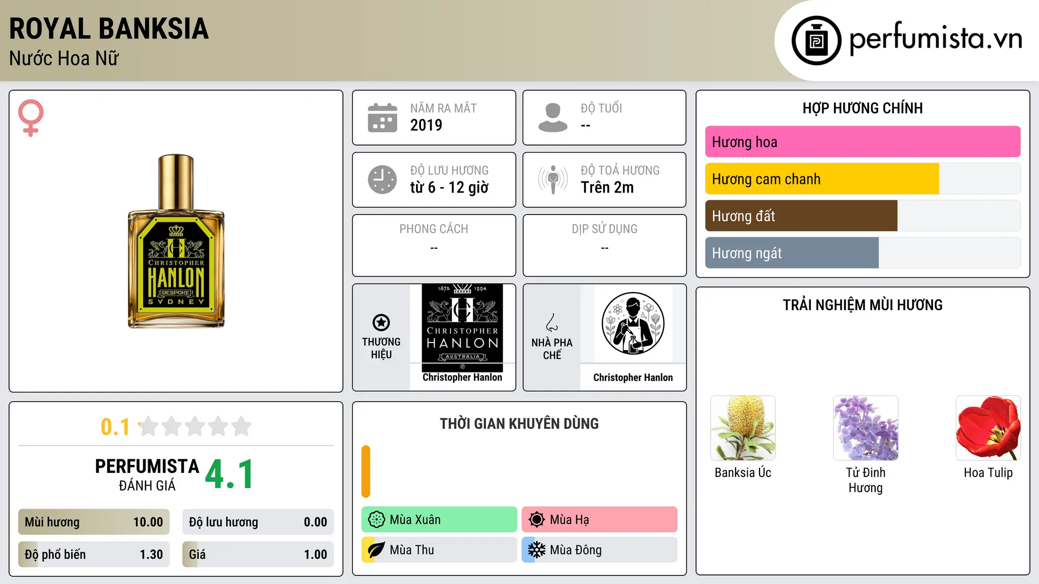Image resolution: width=1039 pixels, height=584 pixels.
Task: Click the pink female gender symbol
Action: point(30,118)
